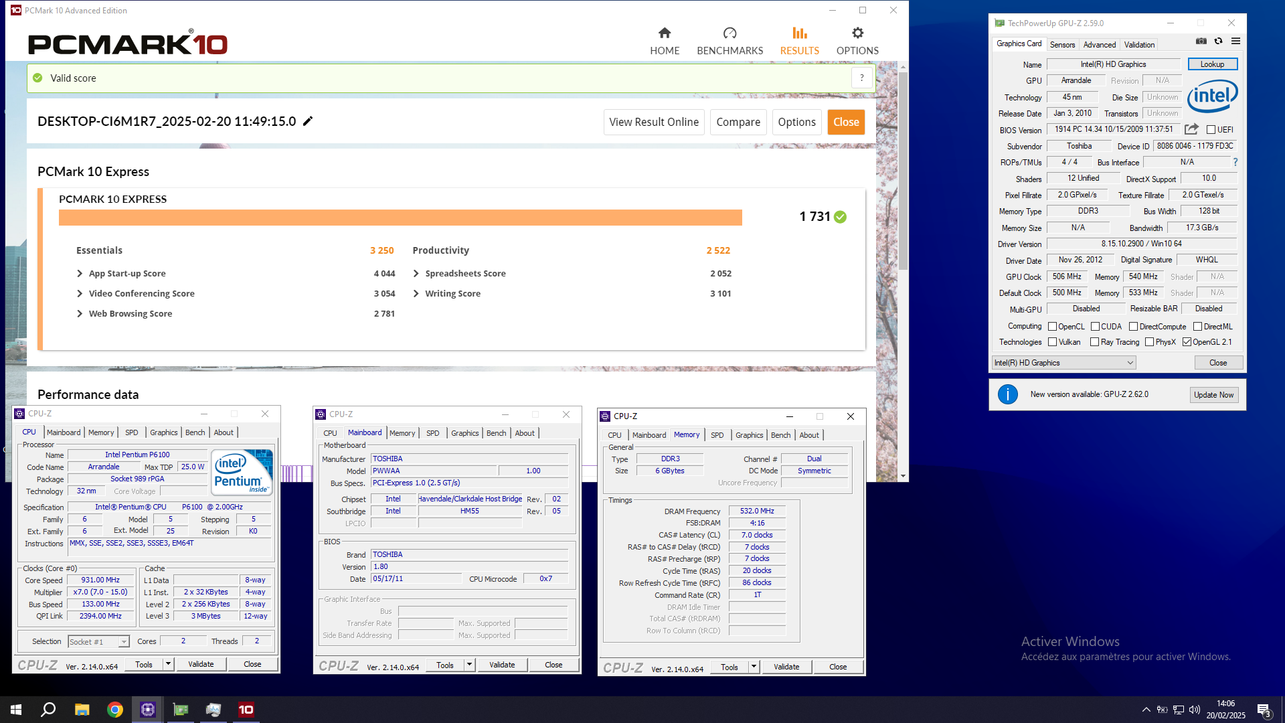
Task: Open the Graphics tab in CPU-Z CPU window
Action: [x=163, y=432]
